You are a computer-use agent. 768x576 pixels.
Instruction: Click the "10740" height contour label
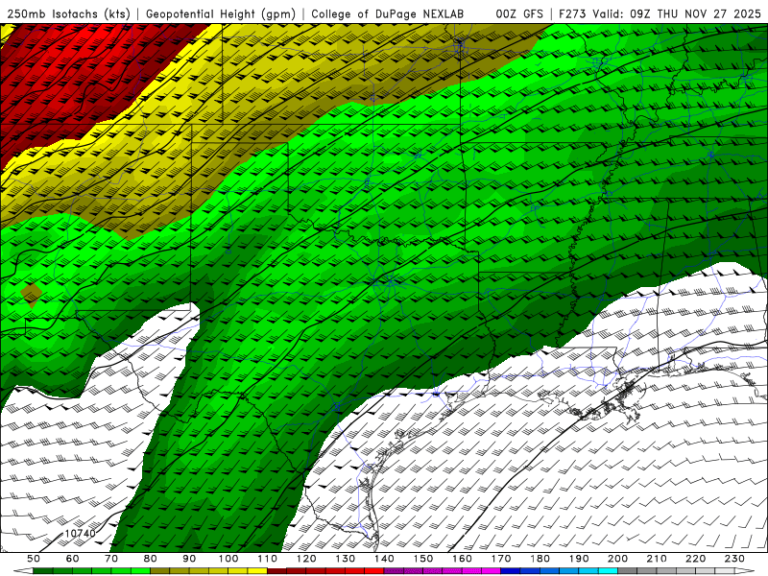coord(80,534)
